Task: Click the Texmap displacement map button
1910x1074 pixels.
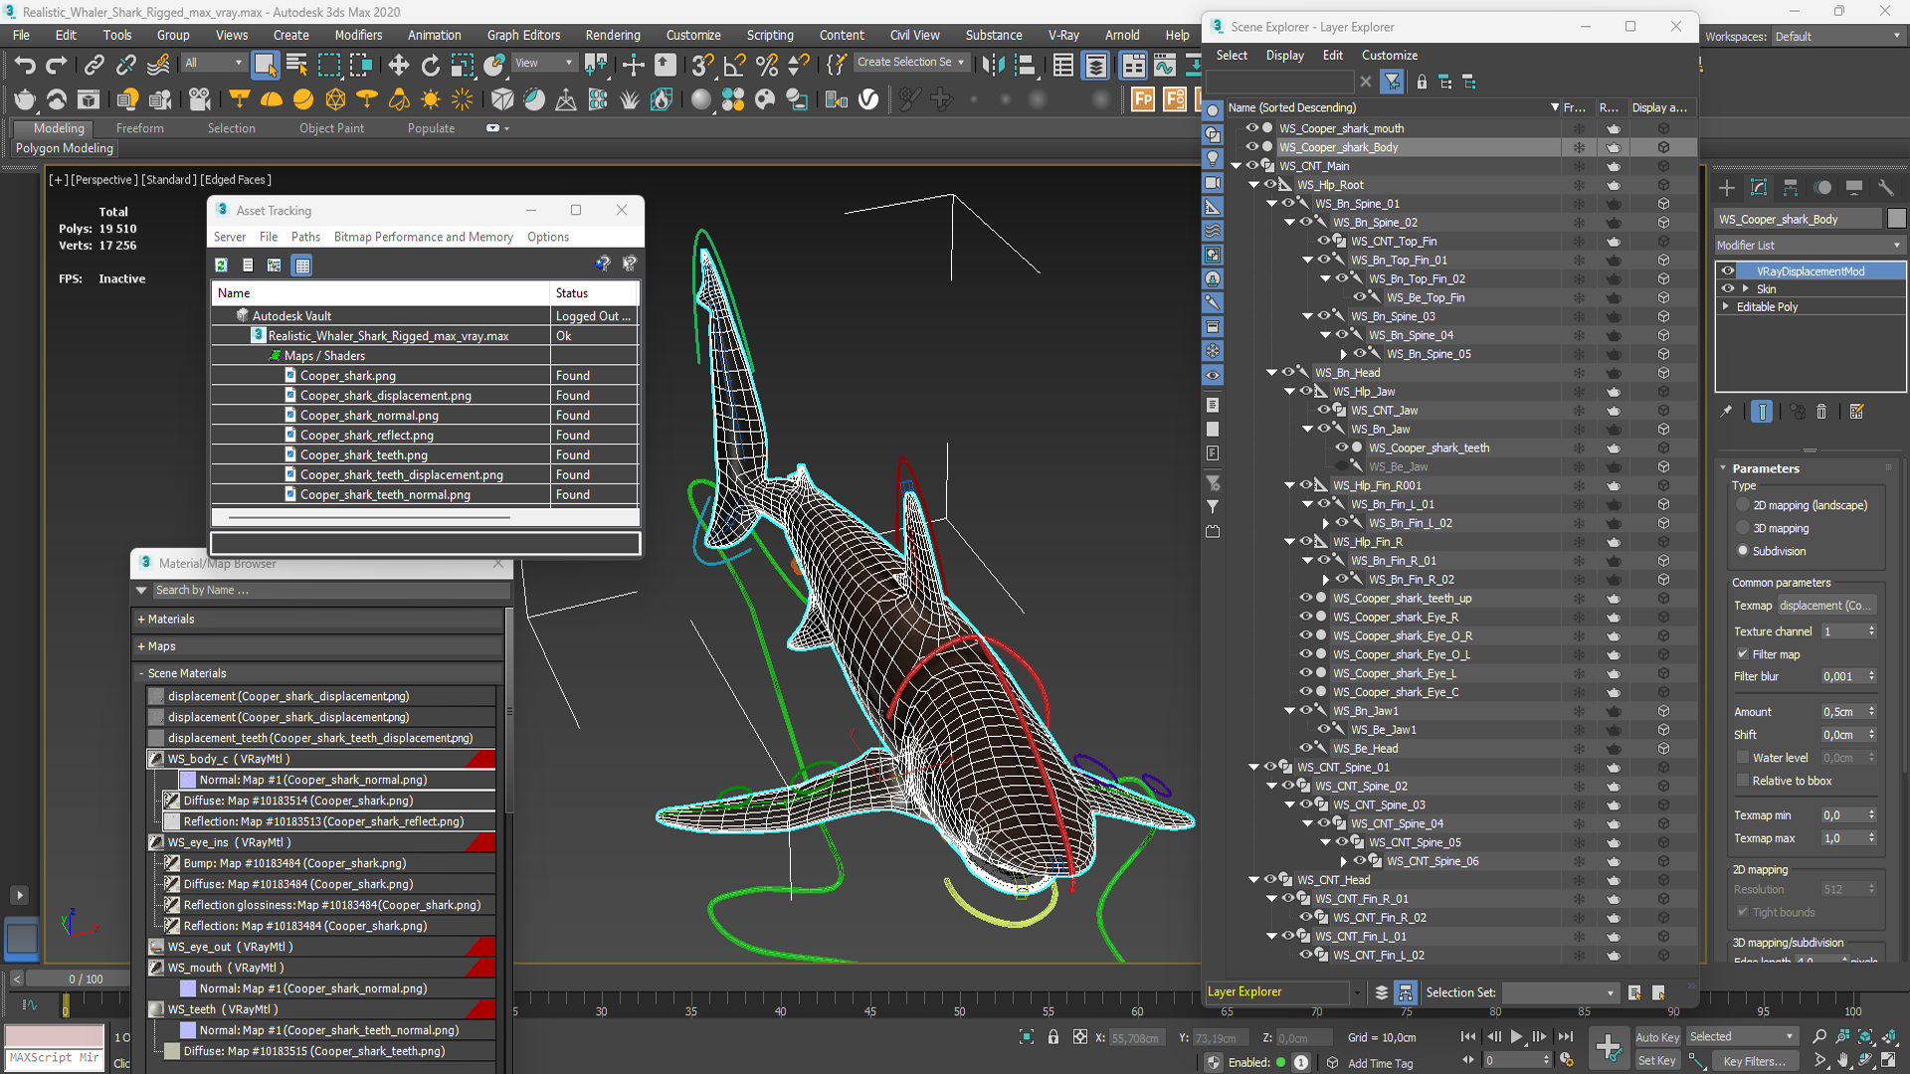Action: pyautogui.click(x=1826, y=606)
